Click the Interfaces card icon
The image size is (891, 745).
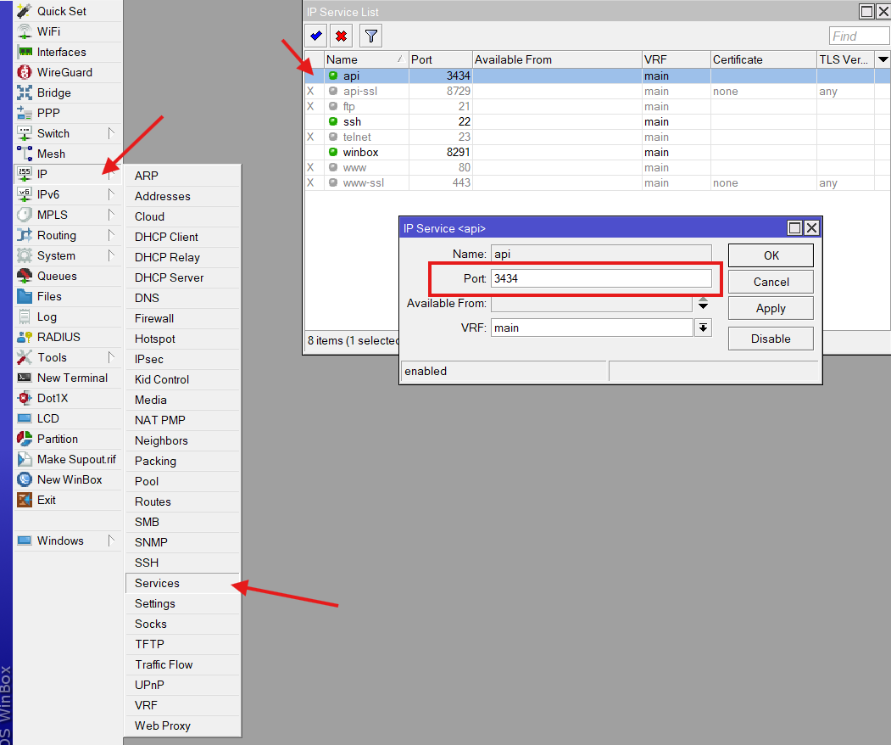coord(25,52)
